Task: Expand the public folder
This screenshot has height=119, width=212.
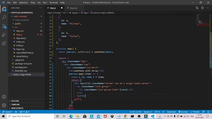Action: click(26, 23)
